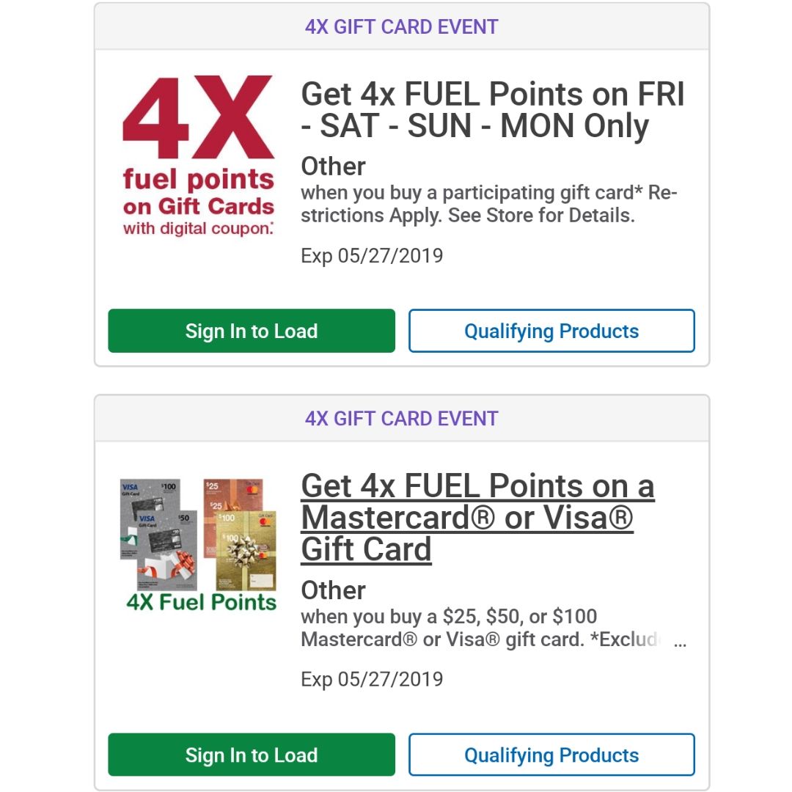Click the red 4X fuel points image
Screen dimensions: 792x792
tap(199, 155)
